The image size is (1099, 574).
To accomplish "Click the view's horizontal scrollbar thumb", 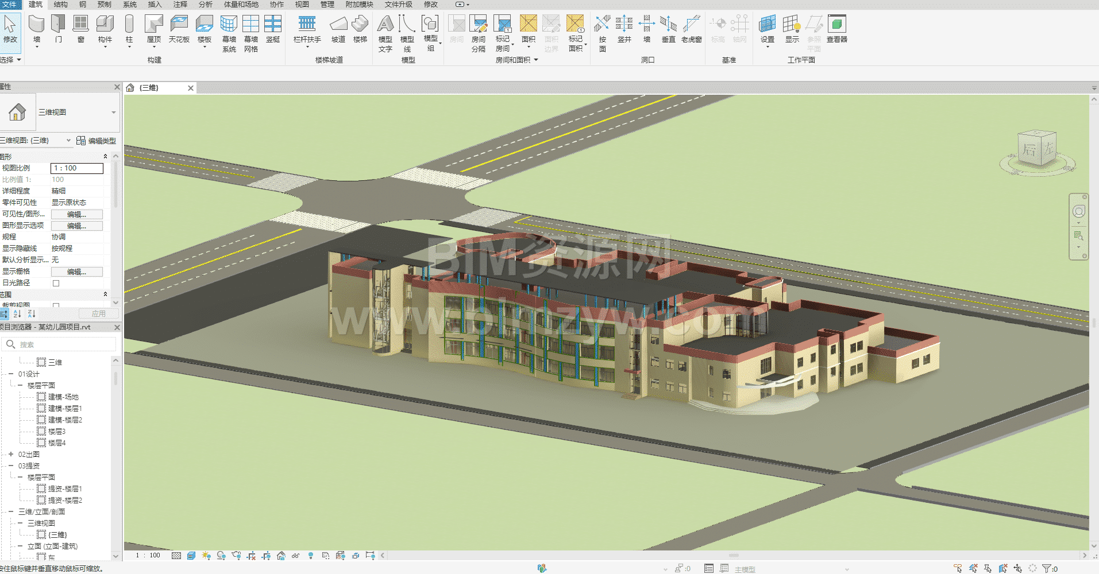I will click(733, 556).
